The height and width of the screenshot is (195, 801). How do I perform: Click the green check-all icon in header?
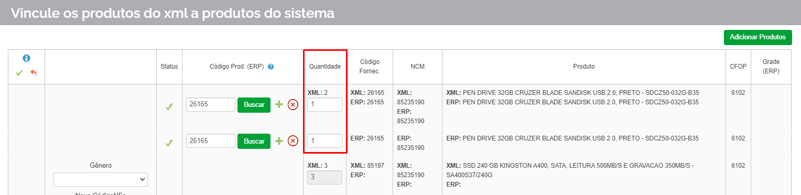(x=19, y=72)
